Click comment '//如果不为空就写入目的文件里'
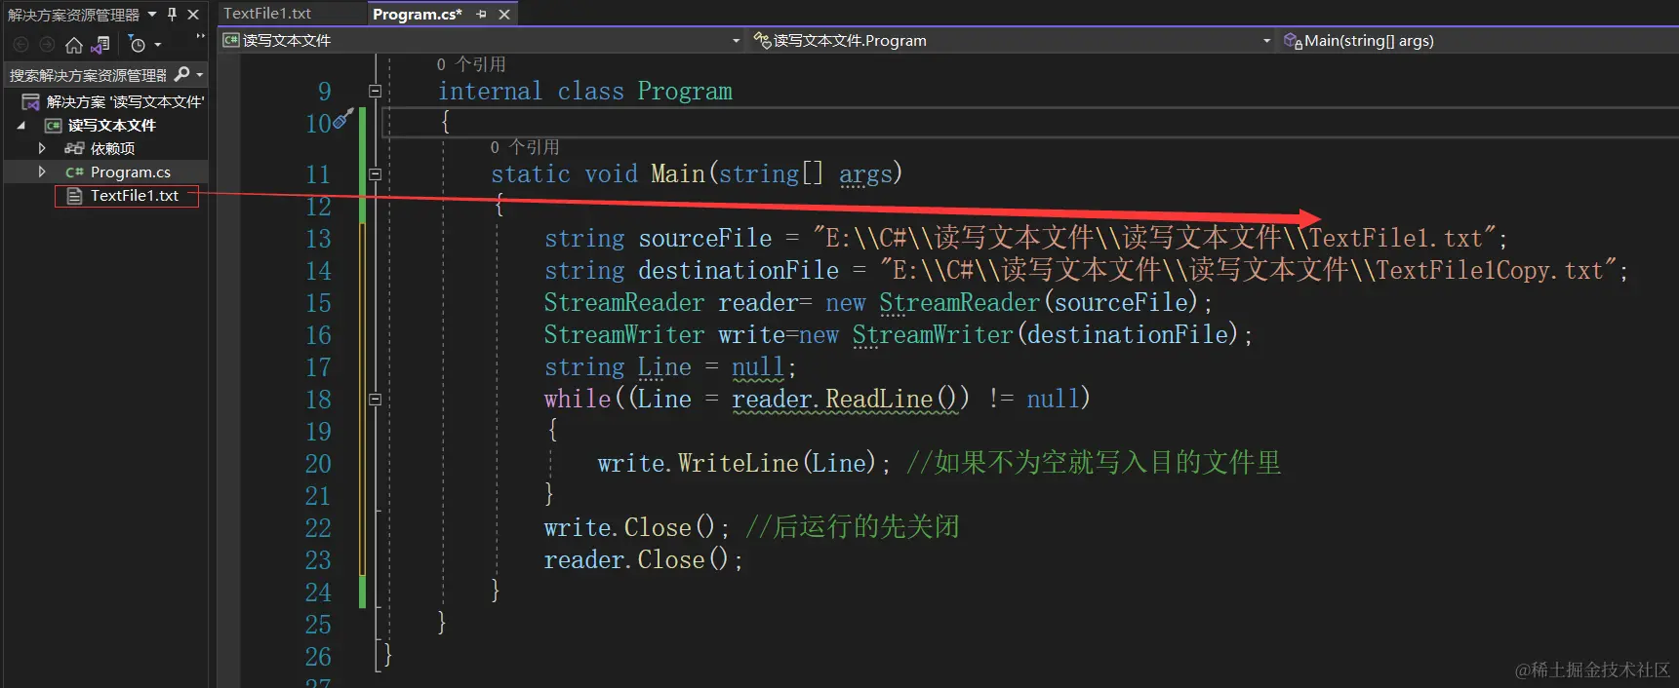 point(1094,463)
